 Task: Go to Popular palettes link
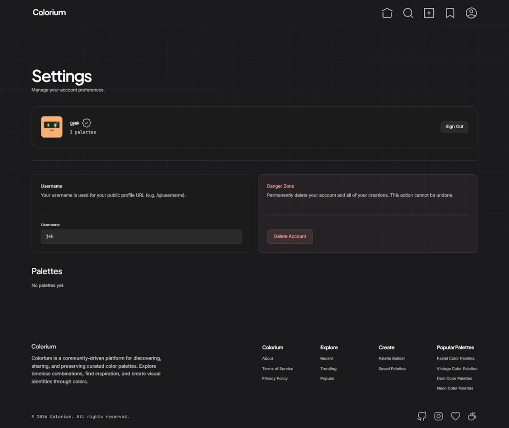point(327,378)
